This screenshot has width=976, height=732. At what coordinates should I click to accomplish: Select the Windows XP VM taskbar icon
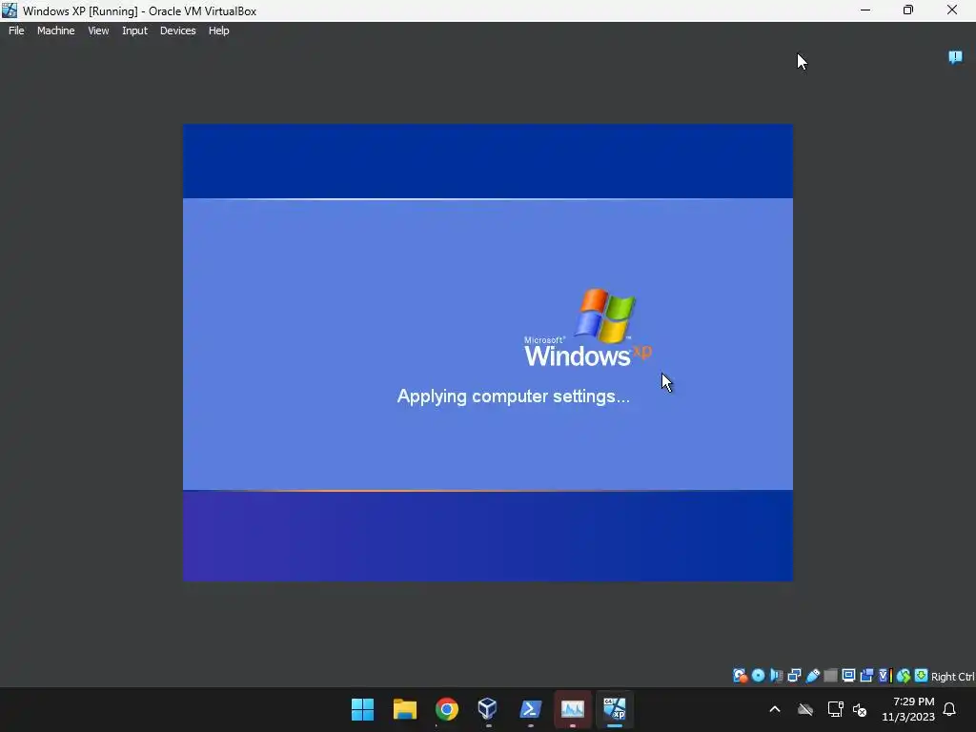point(615,709)
